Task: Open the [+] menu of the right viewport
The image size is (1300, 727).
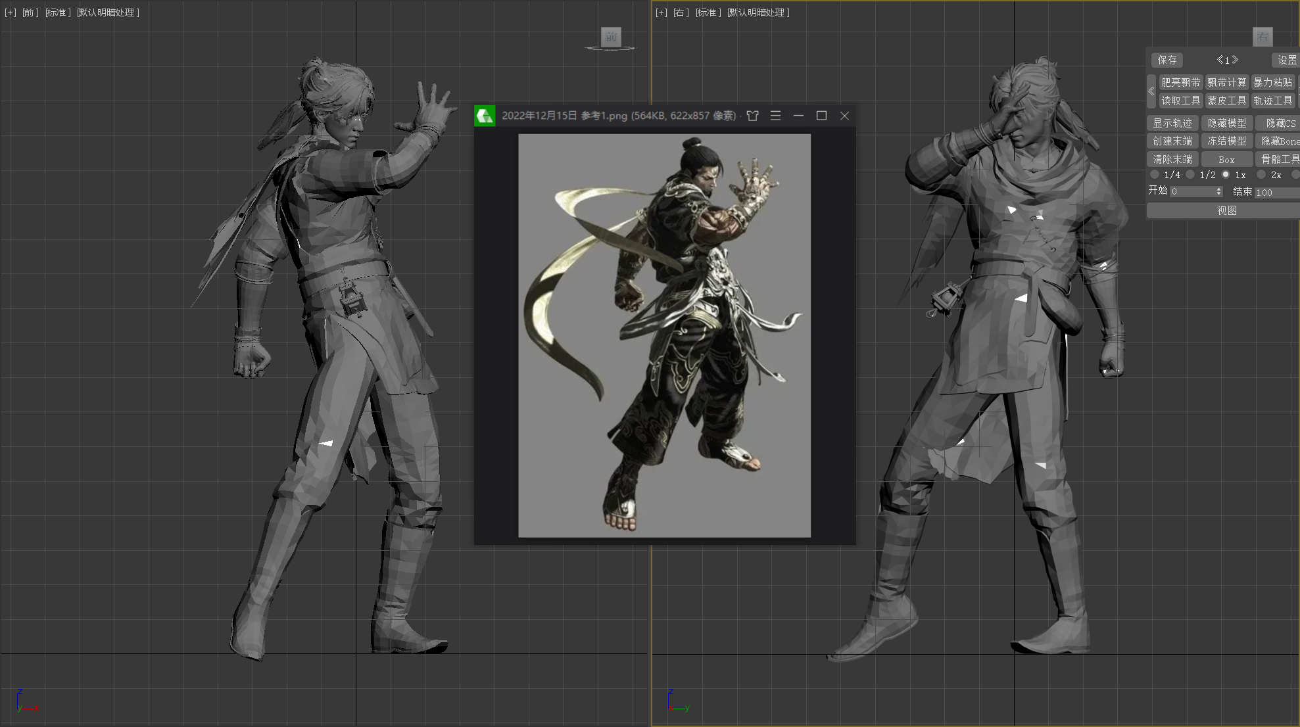Action: tap(662, 12)
